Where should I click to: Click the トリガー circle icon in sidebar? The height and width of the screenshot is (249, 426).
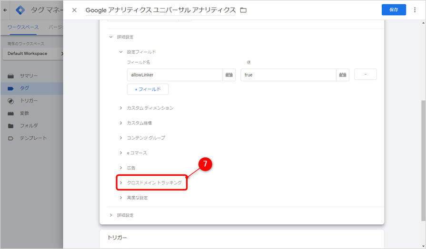click(x=10, y=101)
